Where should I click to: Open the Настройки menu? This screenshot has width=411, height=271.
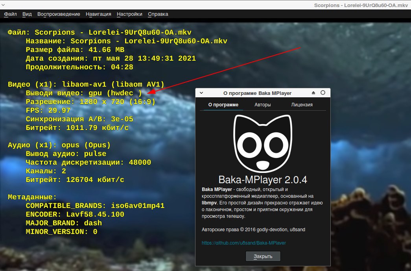(x=129, y=14)
